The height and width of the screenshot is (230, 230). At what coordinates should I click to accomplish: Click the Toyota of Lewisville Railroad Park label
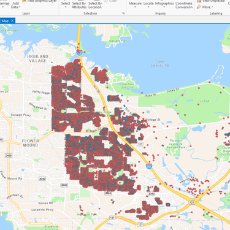coord(176,144)
